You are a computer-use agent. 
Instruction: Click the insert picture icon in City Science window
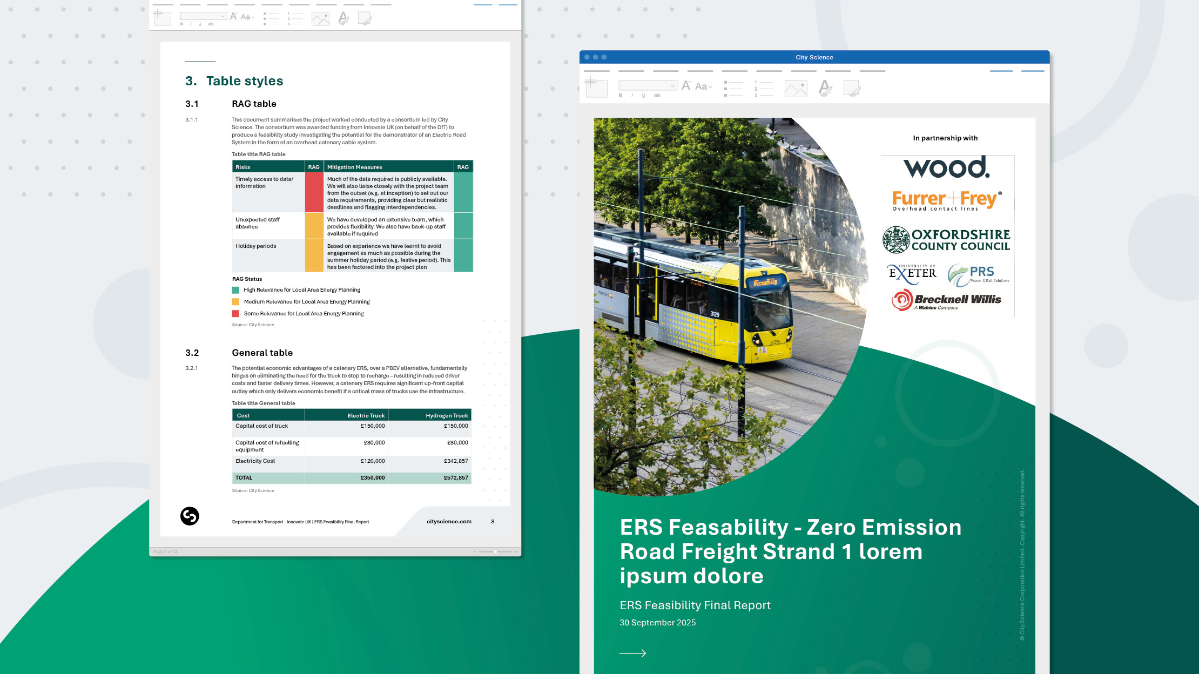pyautogui.click(x=796, y=89)
